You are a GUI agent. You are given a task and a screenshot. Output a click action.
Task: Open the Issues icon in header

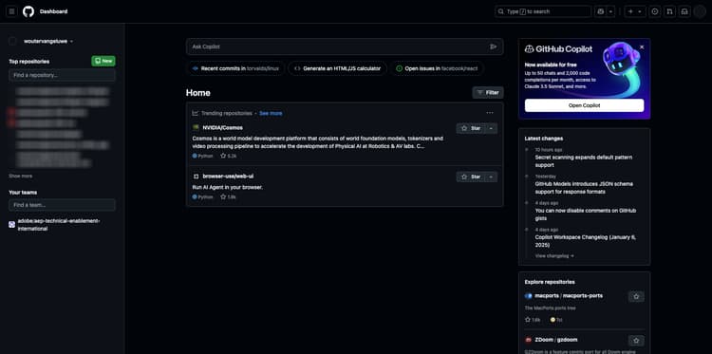point(655,11)
